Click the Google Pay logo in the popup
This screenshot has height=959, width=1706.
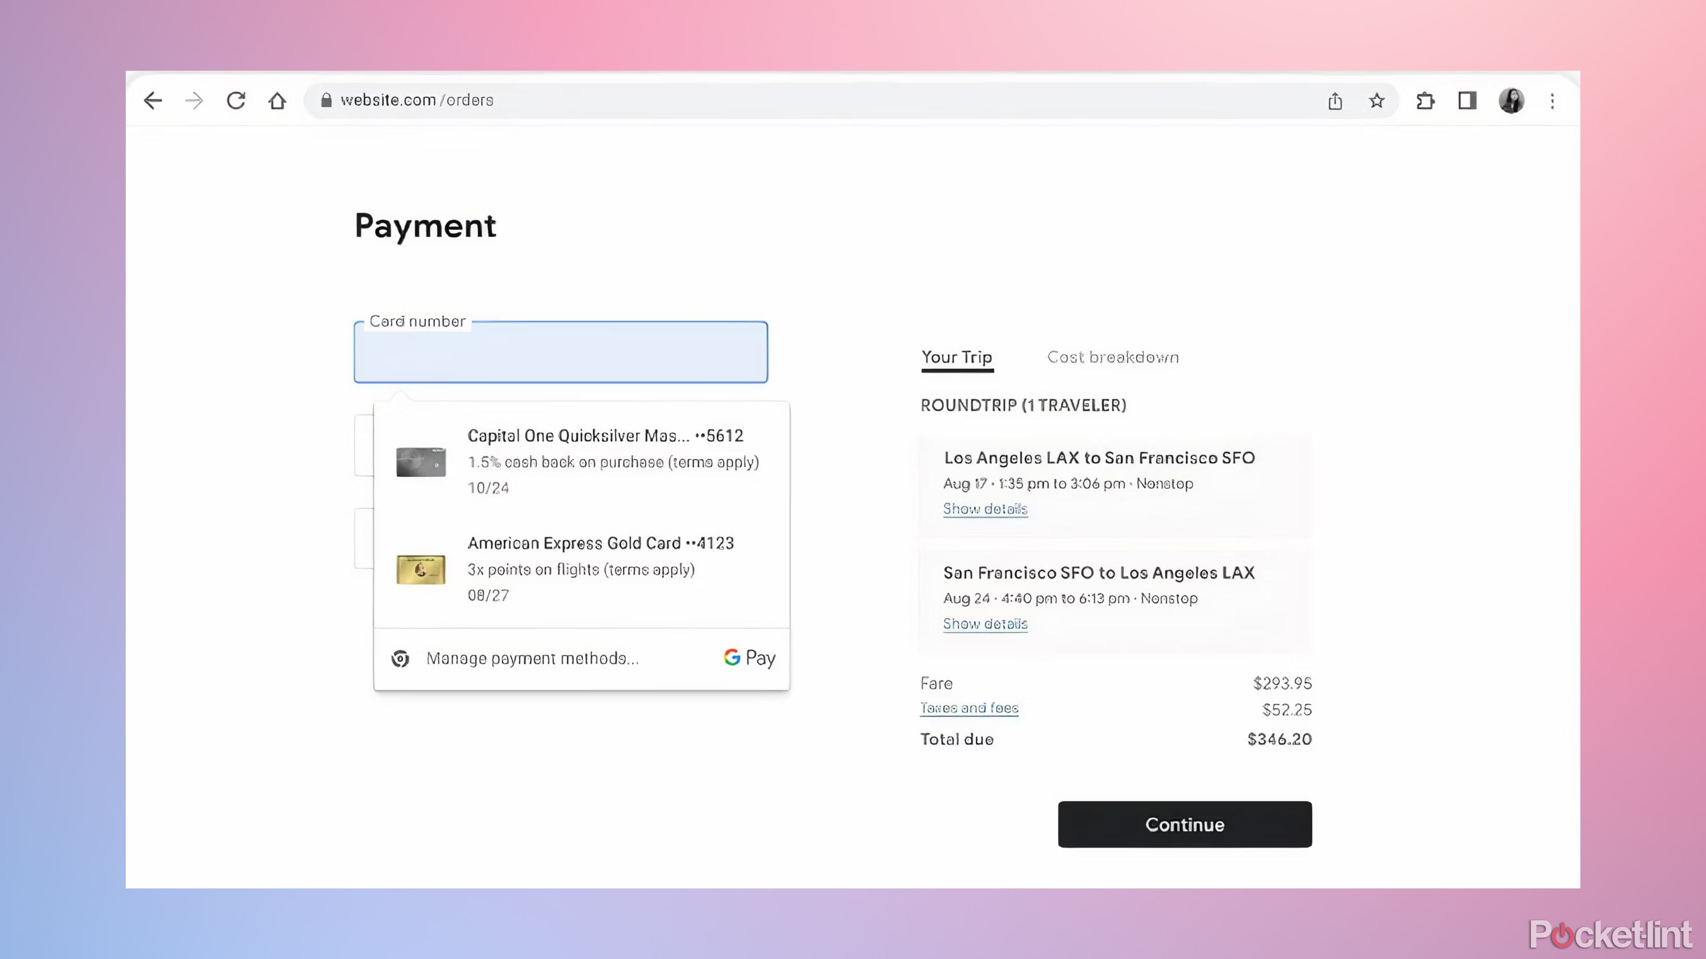pyautogui.click(x=748, y=658)
